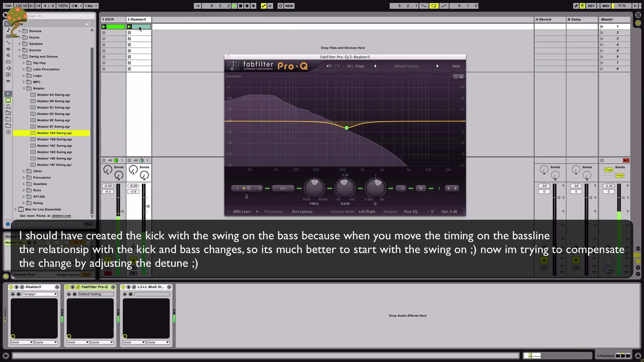This screenshot has height=362, width=644.
Task: Go to previous Pro-Q preset
Action: pyautogui.click(x=375, y=66)
